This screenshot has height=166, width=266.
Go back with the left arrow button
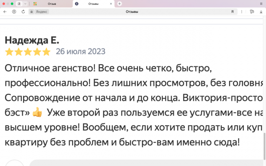point(5,12)
